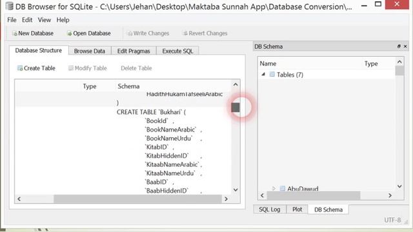
Task: Click the `KitaabNameArabic` schema line
Action: click(173, 164)
